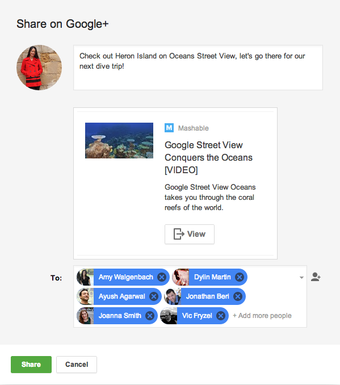This screenshot has width=340, height=385.
Task: Click Vic Fryzel's avatar
Action: [169, 316]
